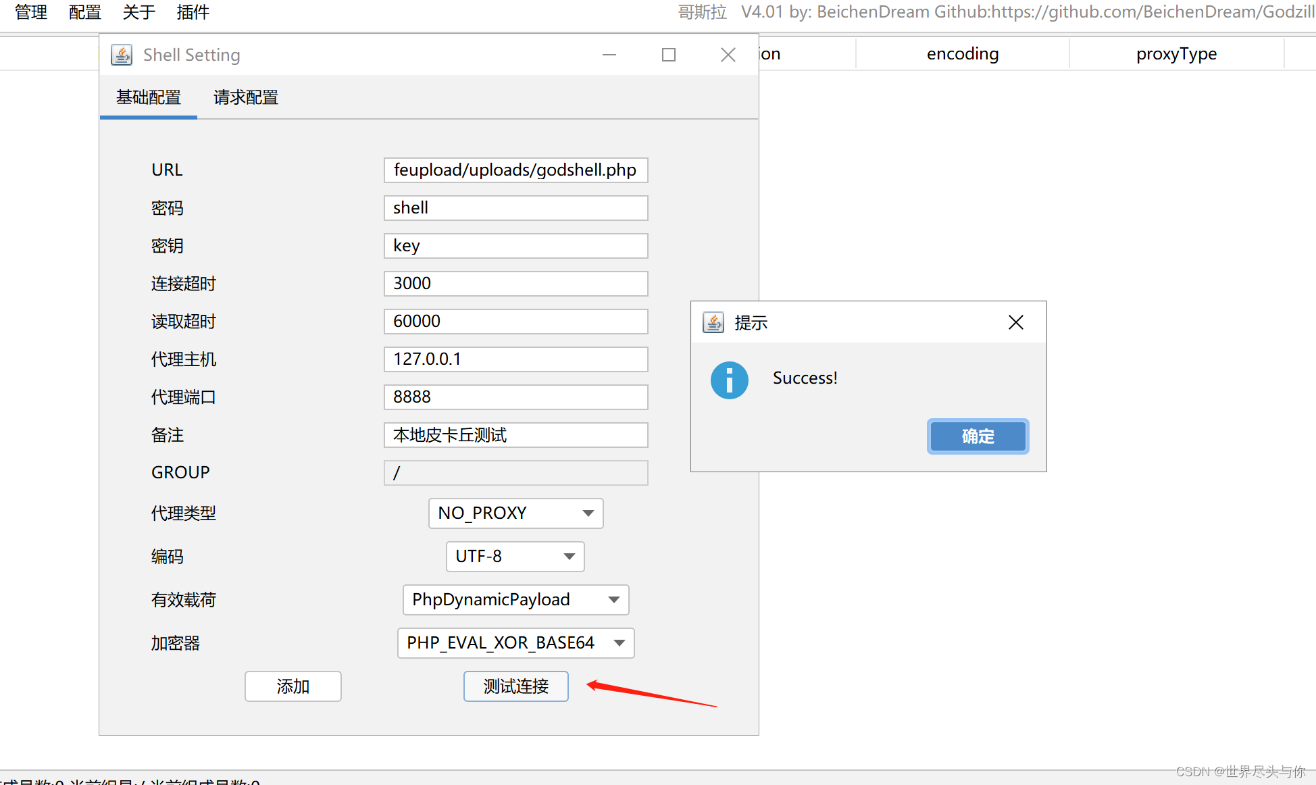Click the 提示 dialog title text
Screen dimensions: 1316x785
point(751,323)
